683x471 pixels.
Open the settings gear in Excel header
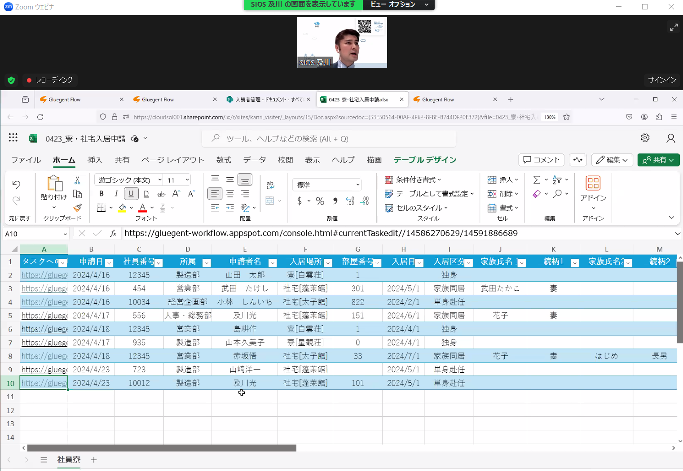click(645, 138)
